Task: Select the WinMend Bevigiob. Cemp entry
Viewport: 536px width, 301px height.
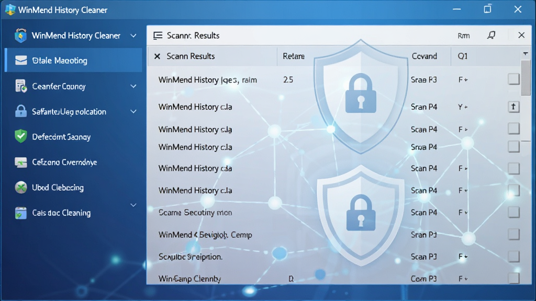Action: click(205, 235)
